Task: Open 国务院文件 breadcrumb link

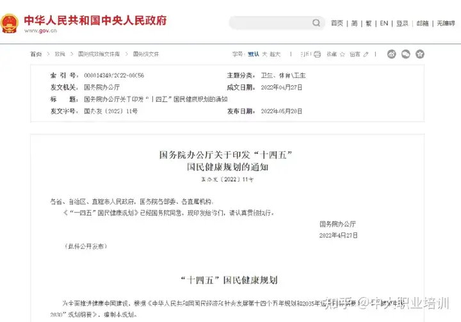Action: 146,54
